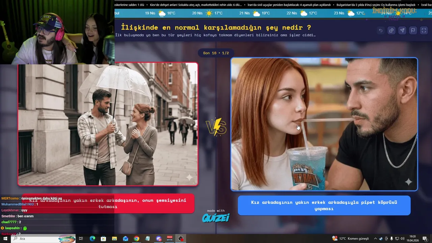Click chat message from LoydAhmet
This screenshot has height=243, width=432.
click(14, 210)
